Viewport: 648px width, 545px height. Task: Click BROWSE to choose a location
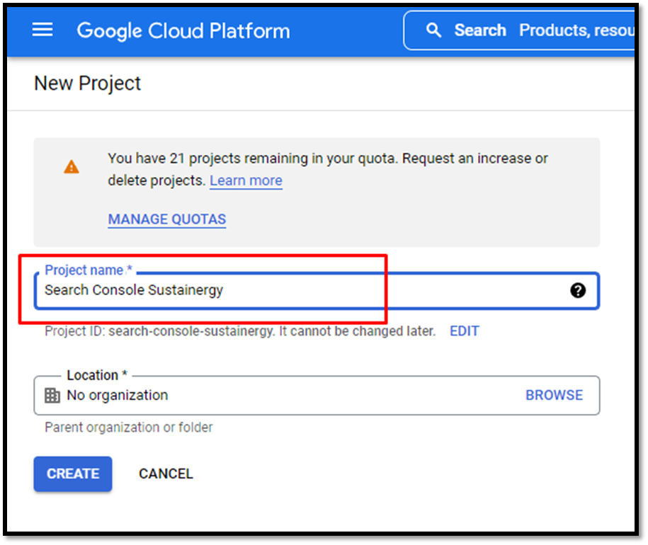(x=555, y=395)
